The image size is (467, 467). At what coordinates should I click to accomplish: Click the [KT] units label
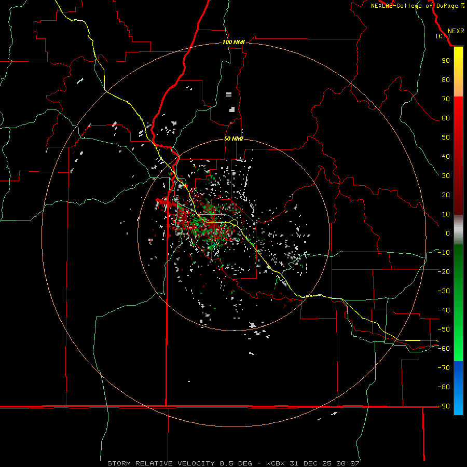point(443,36)
